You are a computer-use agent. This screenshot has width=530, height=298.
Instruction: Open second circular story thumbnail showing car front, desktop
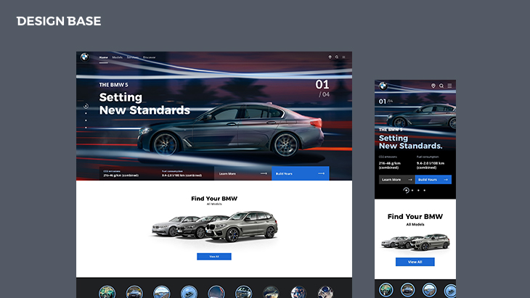[x=134, y=292]
